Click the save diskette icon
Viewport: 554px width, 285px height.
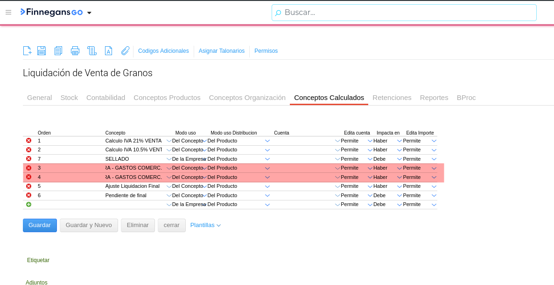click(x=42, y=51)
